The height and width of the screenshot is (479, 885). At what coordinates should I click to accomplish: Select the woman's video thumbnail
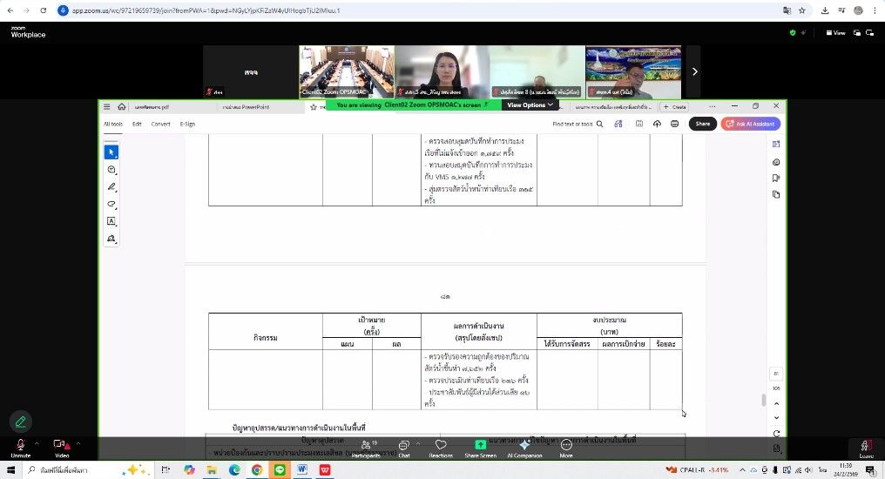coord(442,71)
